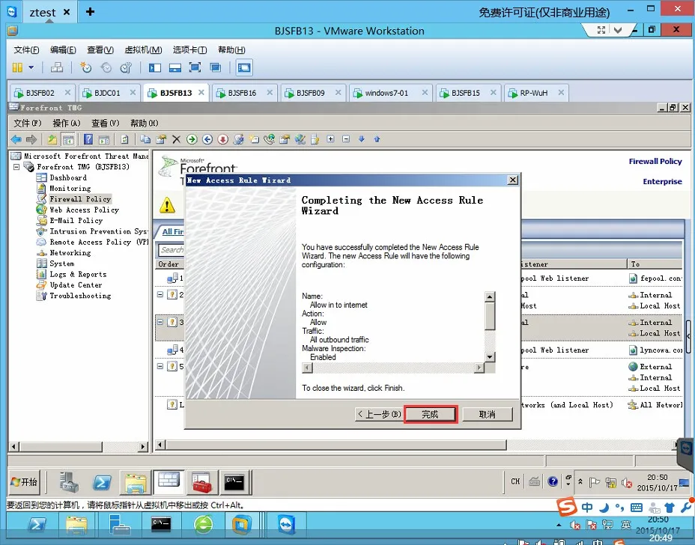
Task: Click the TMG toolbar back arrow
Action: click(16, 139)
